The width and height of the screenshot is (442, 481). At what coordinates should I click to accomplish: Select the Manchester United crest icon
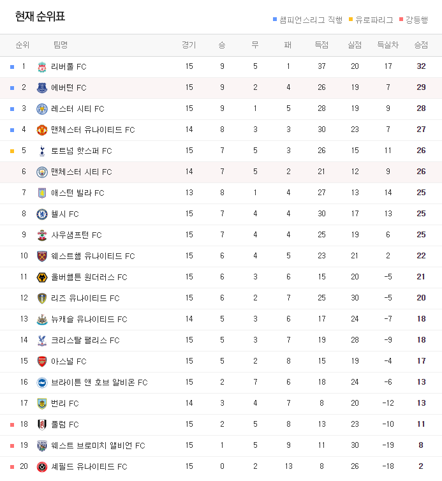[x=42, y=129]
